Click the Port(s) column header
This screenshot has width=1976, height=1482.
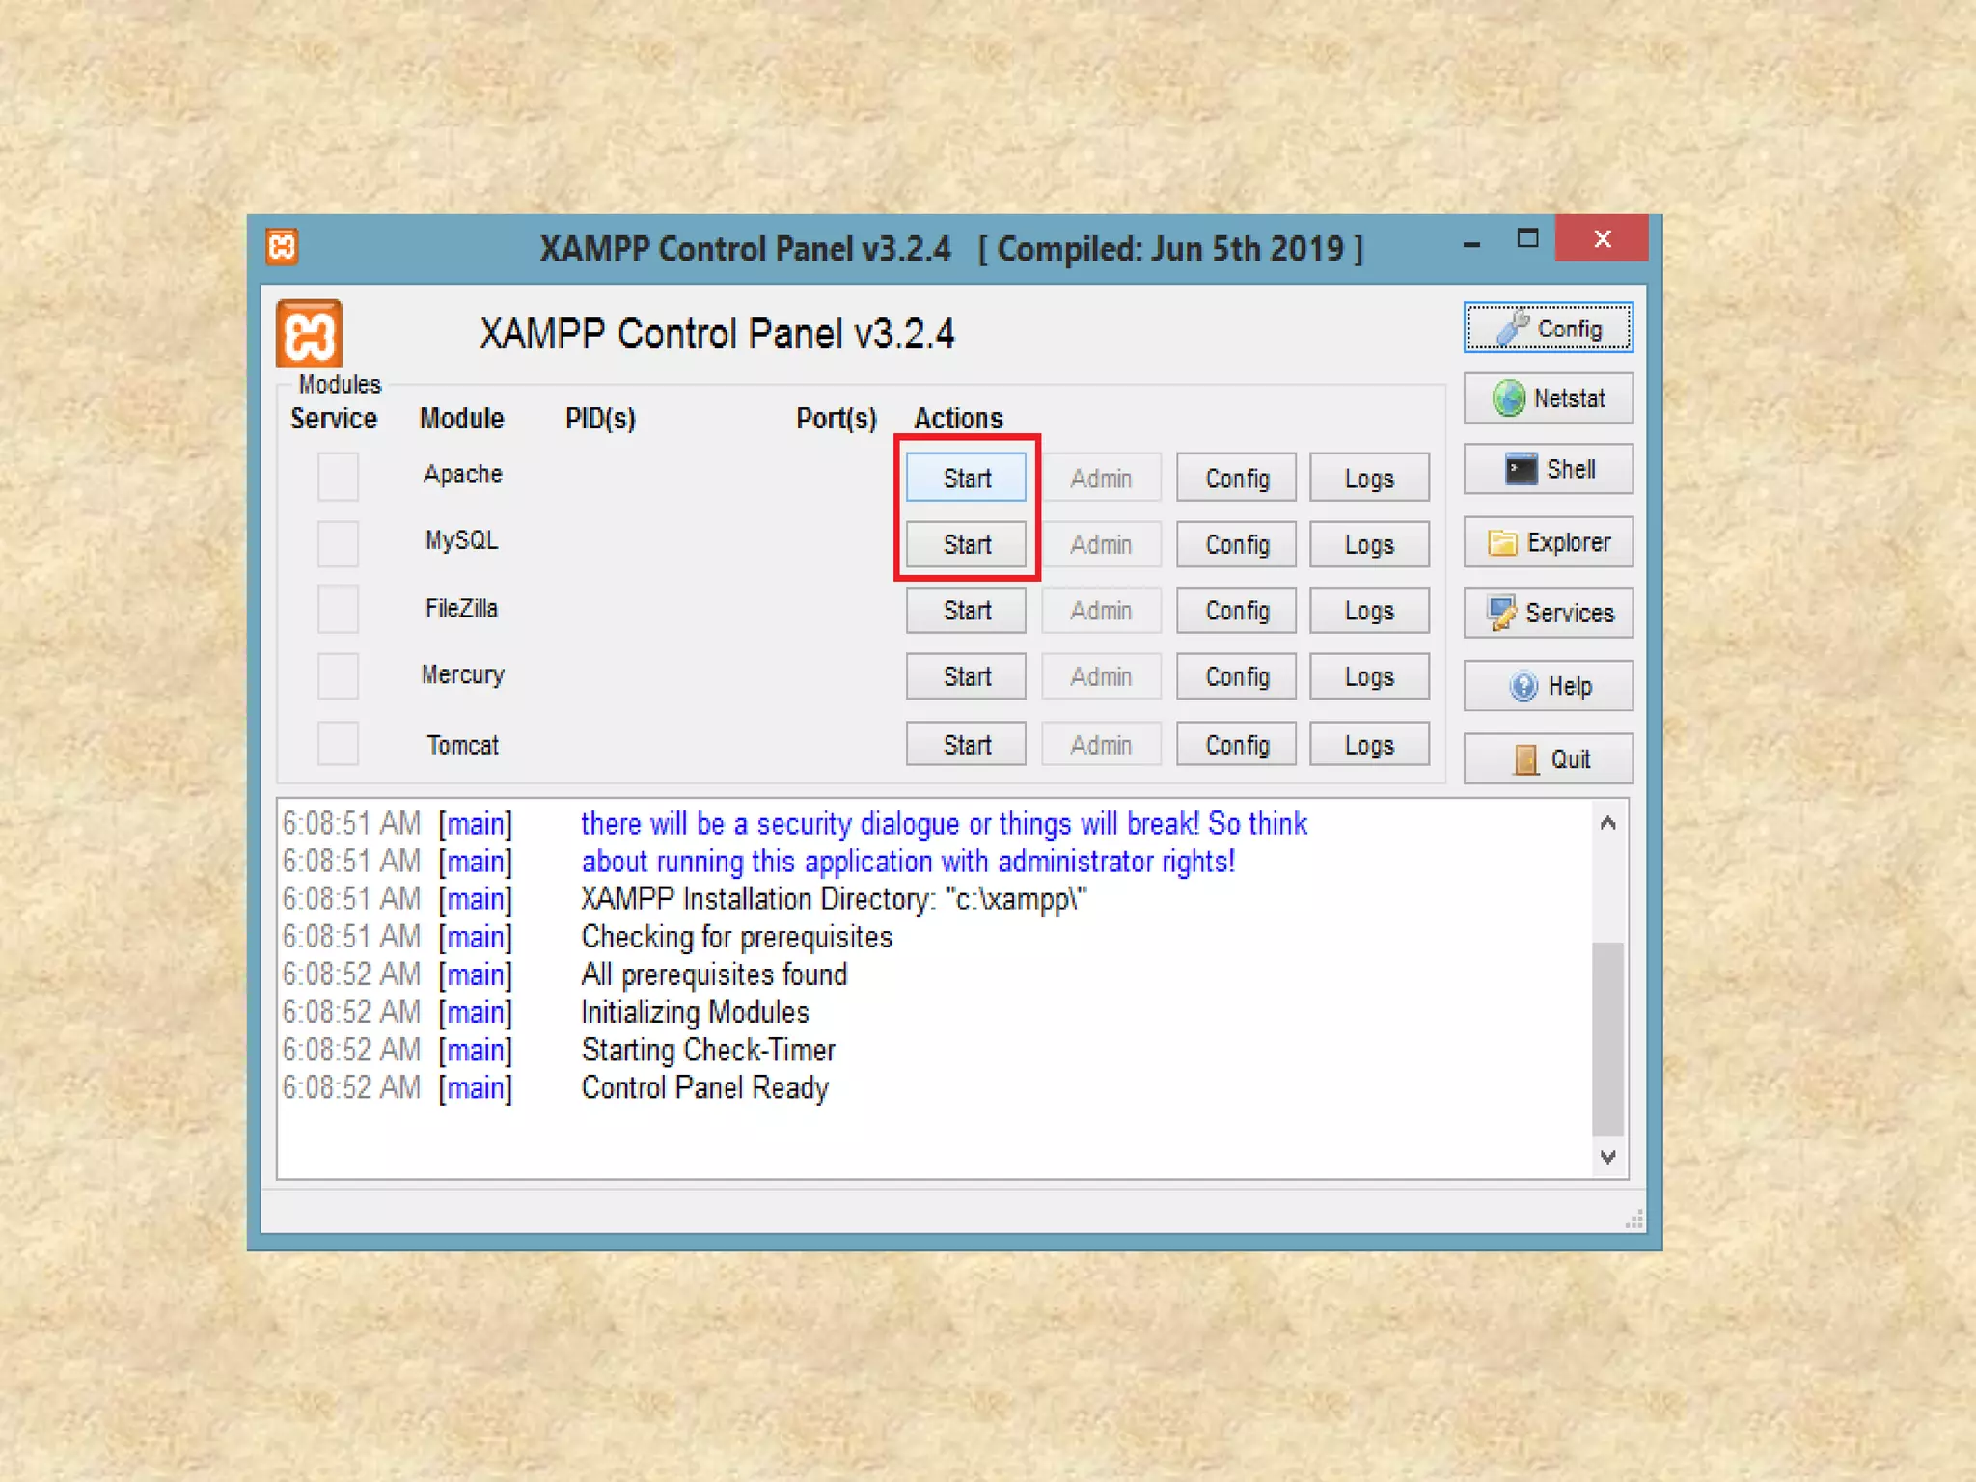tap(836, 419)
